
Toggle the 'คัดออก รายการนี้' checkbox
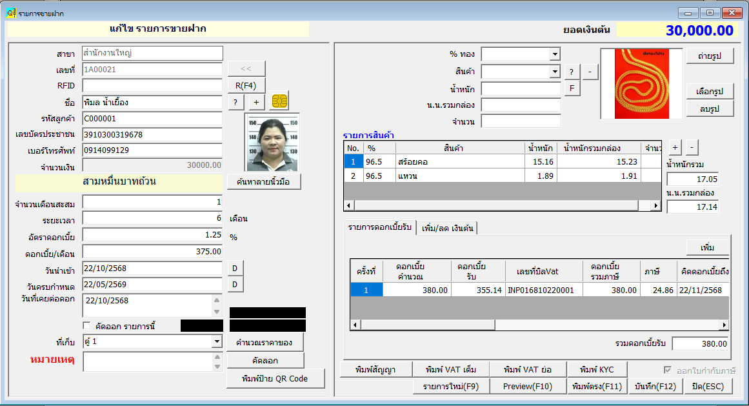(87, 325)
